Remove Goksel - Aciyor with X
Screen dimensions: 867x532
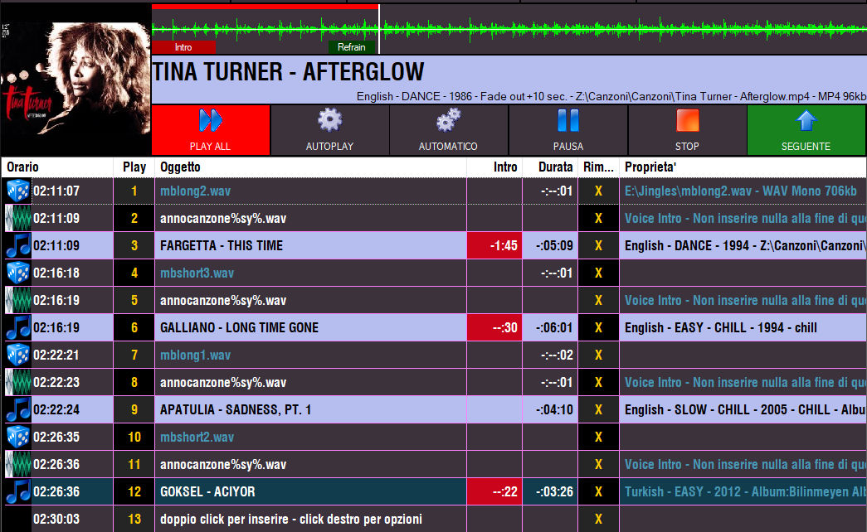tap(598, 491)
